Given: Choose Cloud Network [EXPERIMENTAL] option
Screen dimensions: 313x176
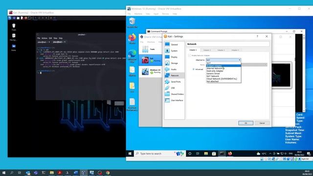Looking at the screenshot, I should point(224,79).
